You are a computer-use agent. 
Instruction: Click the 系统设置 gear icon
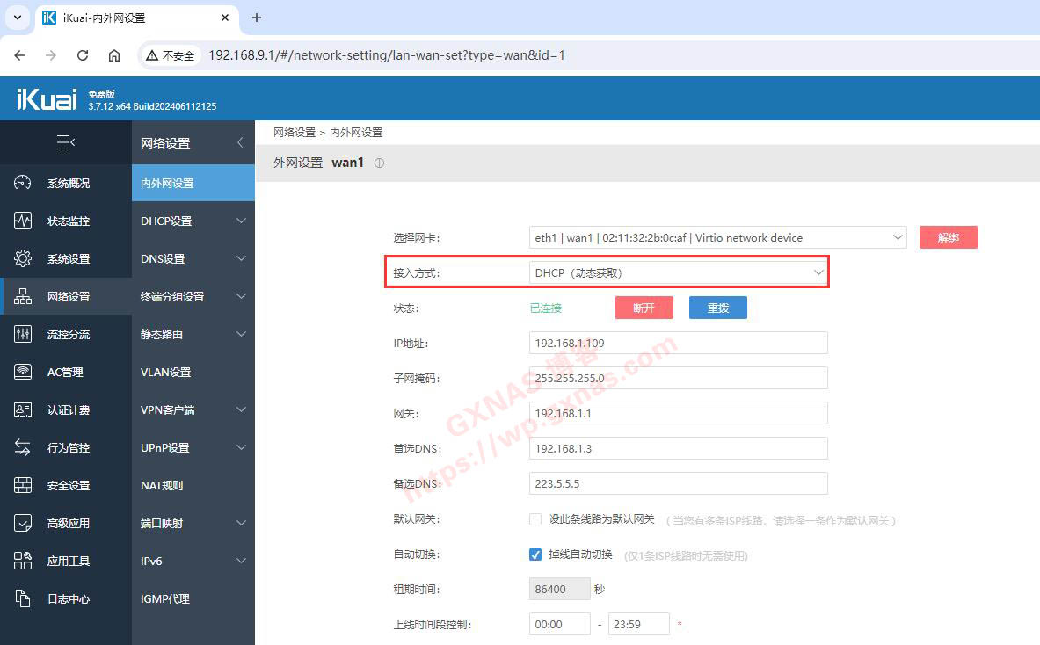(23, 258)
